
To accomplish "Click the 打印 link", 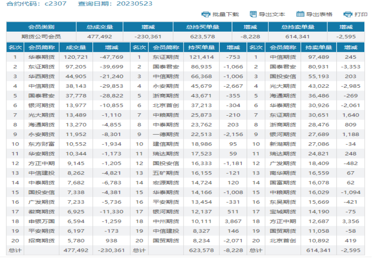I will (x=361, y=14).
